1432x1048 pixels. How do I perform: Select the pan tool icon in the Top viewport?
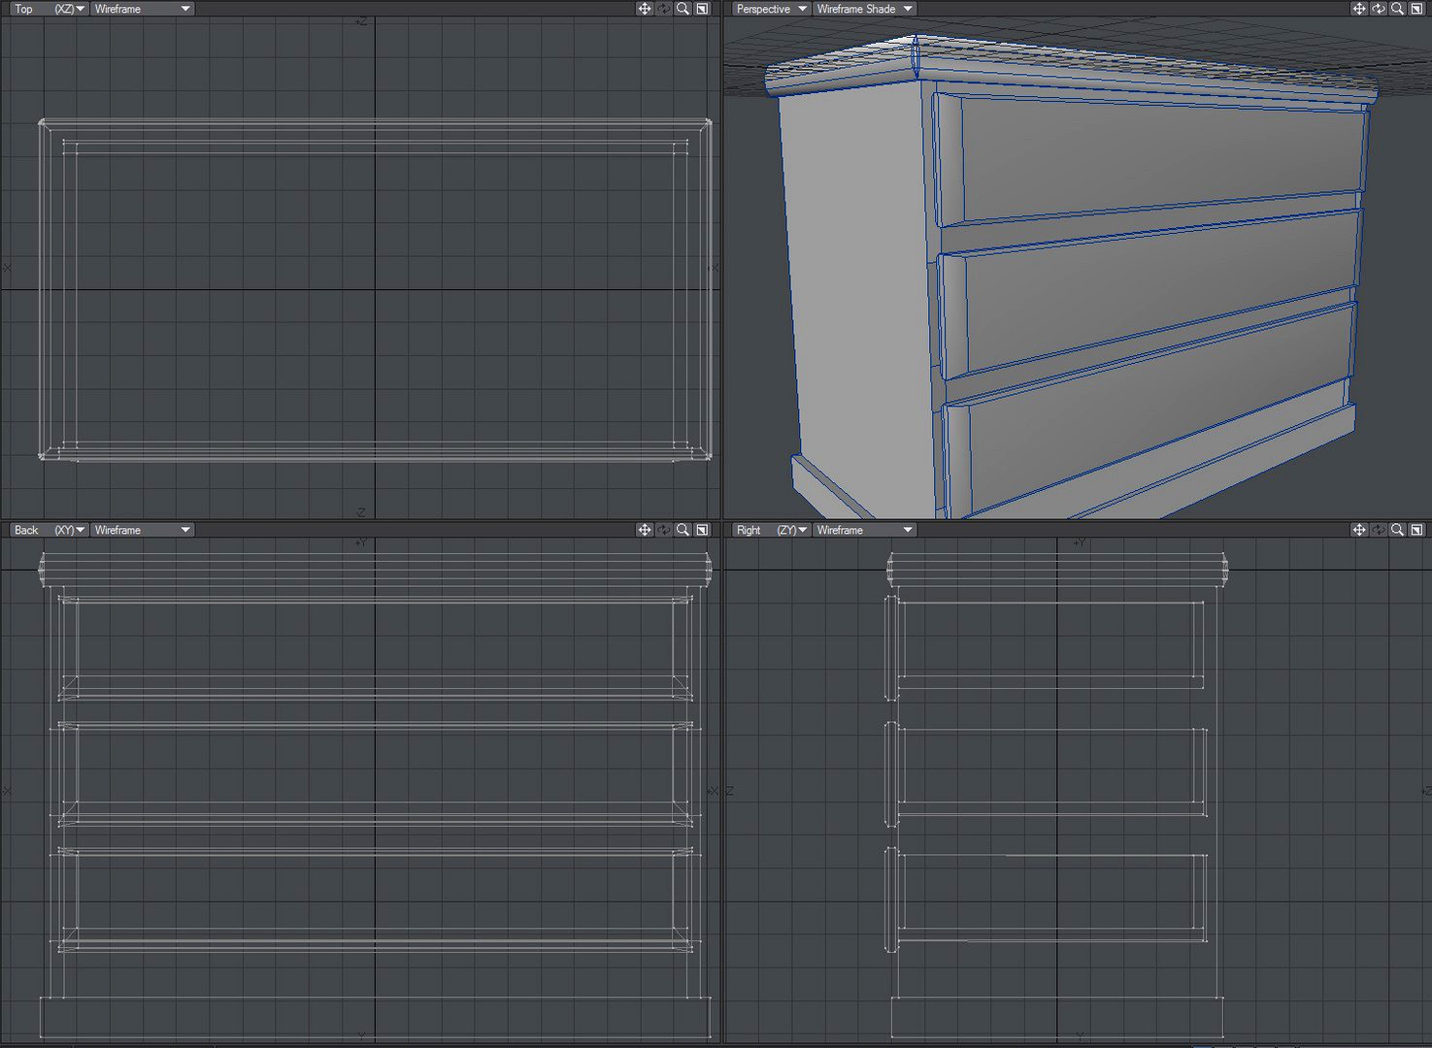(x=644, y=9)
